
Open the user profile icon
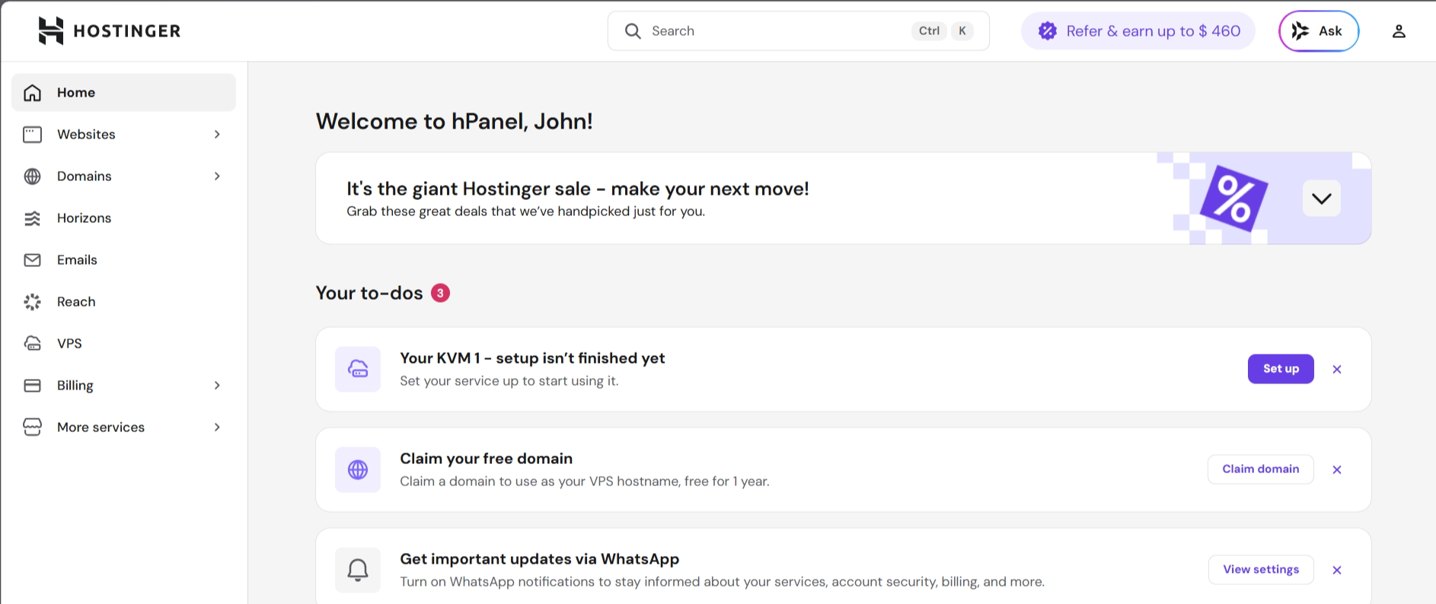click(x=1399, y=31)
